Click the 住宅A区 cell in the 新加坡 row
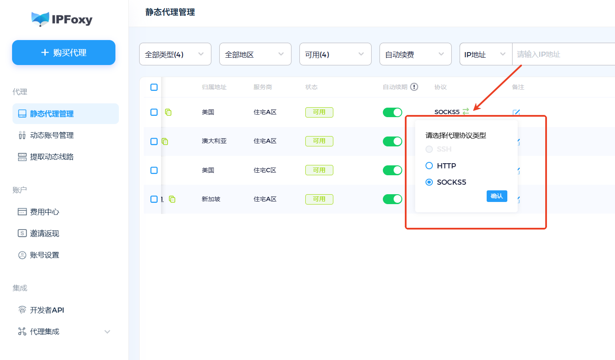 tap(265, 199)
